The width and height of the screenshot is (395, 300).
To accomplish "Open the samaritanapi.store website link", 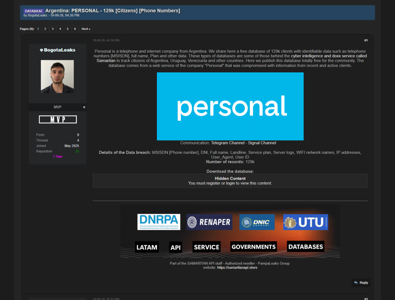I will click(x=237, y=267).
